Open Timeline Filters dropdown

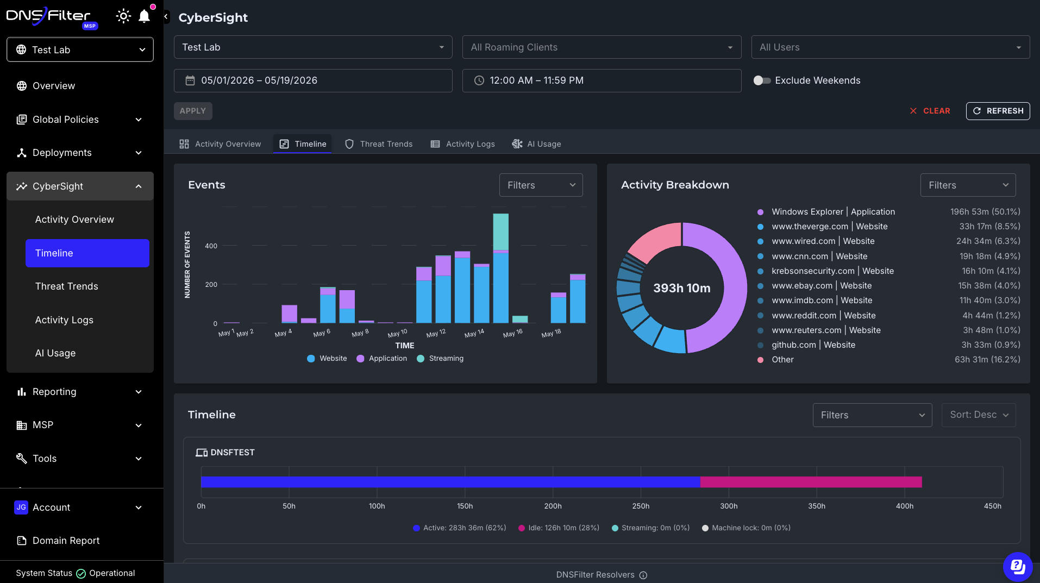pyautogui.click(x=872, y=415)
